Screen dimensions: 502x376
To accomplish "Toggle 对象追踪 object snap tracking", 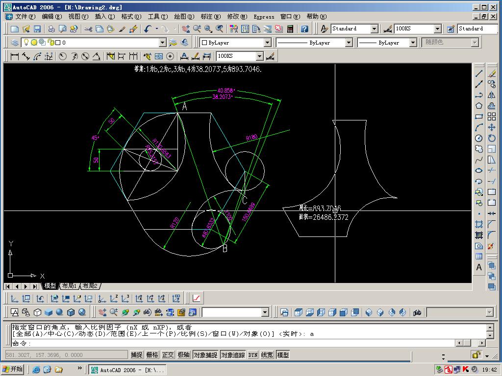I will click(233, 354).
